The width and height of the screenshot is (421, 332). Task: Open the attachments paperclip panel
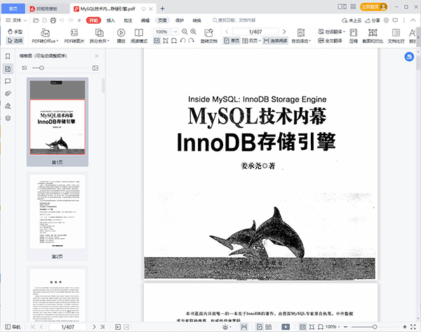[8, 93]
